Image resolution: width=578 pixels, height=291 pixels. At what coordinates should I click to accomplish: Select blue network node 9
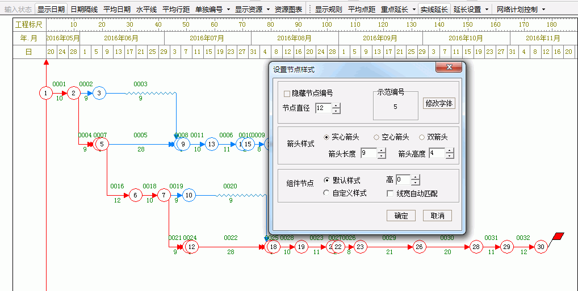(183, 144)
